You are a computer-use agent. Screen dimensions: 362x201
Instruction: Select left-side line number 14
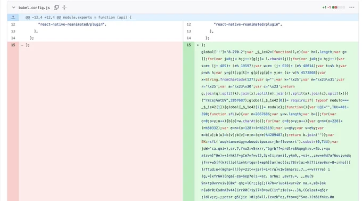(13, 38)
